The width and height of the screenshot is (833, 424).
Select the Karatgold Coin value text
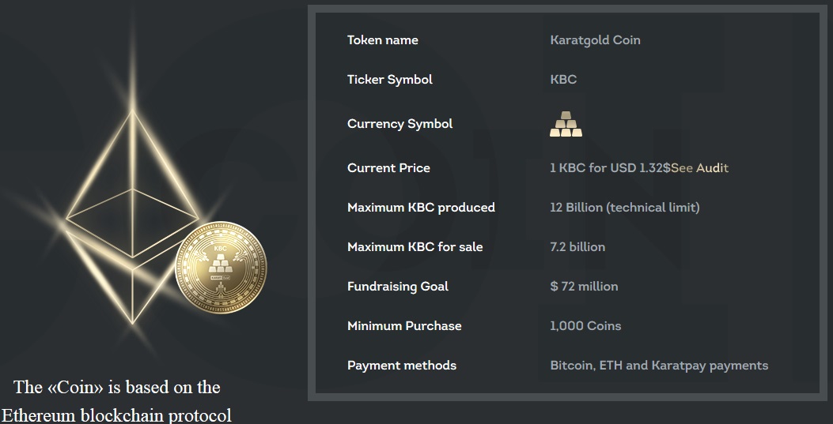[595, 40]
